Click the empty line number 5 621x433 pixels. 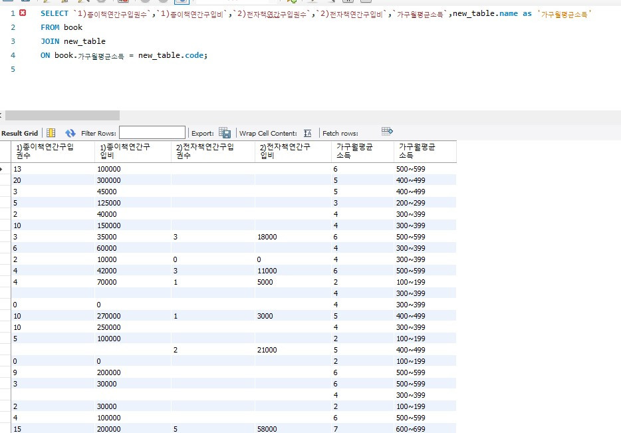(13, 69)
